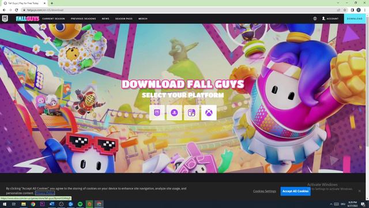
Task: Open the Chrome three-dot menu
Action: click(x=365, y=10)
